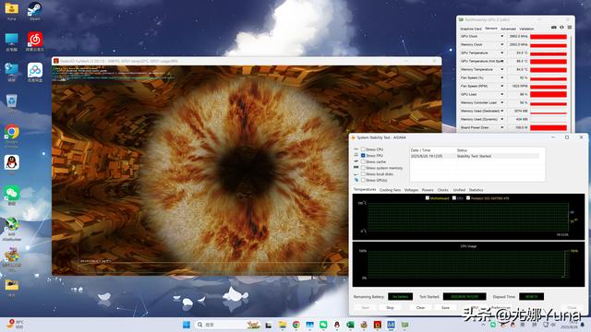Image resolution: width=591 pixels, height=332 pixels.
Task: Uncheck the Stress FPU checkbox
Action: click(363, 156)
